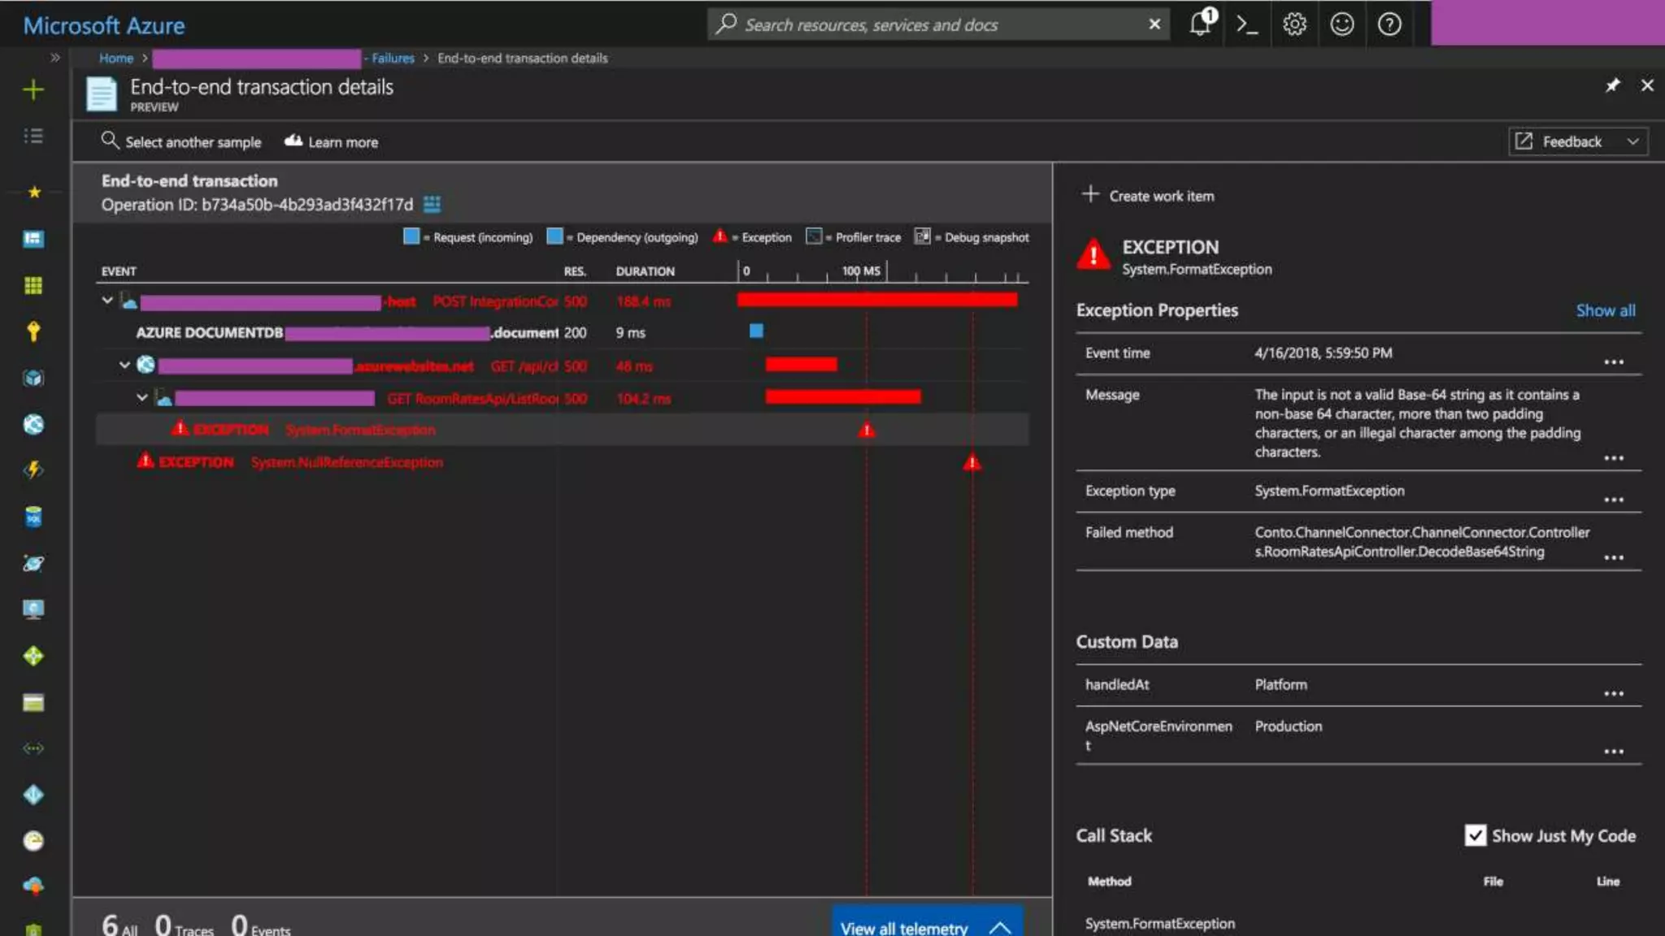
Task: Open the notifications bell icon
Action: [1201, 24]
